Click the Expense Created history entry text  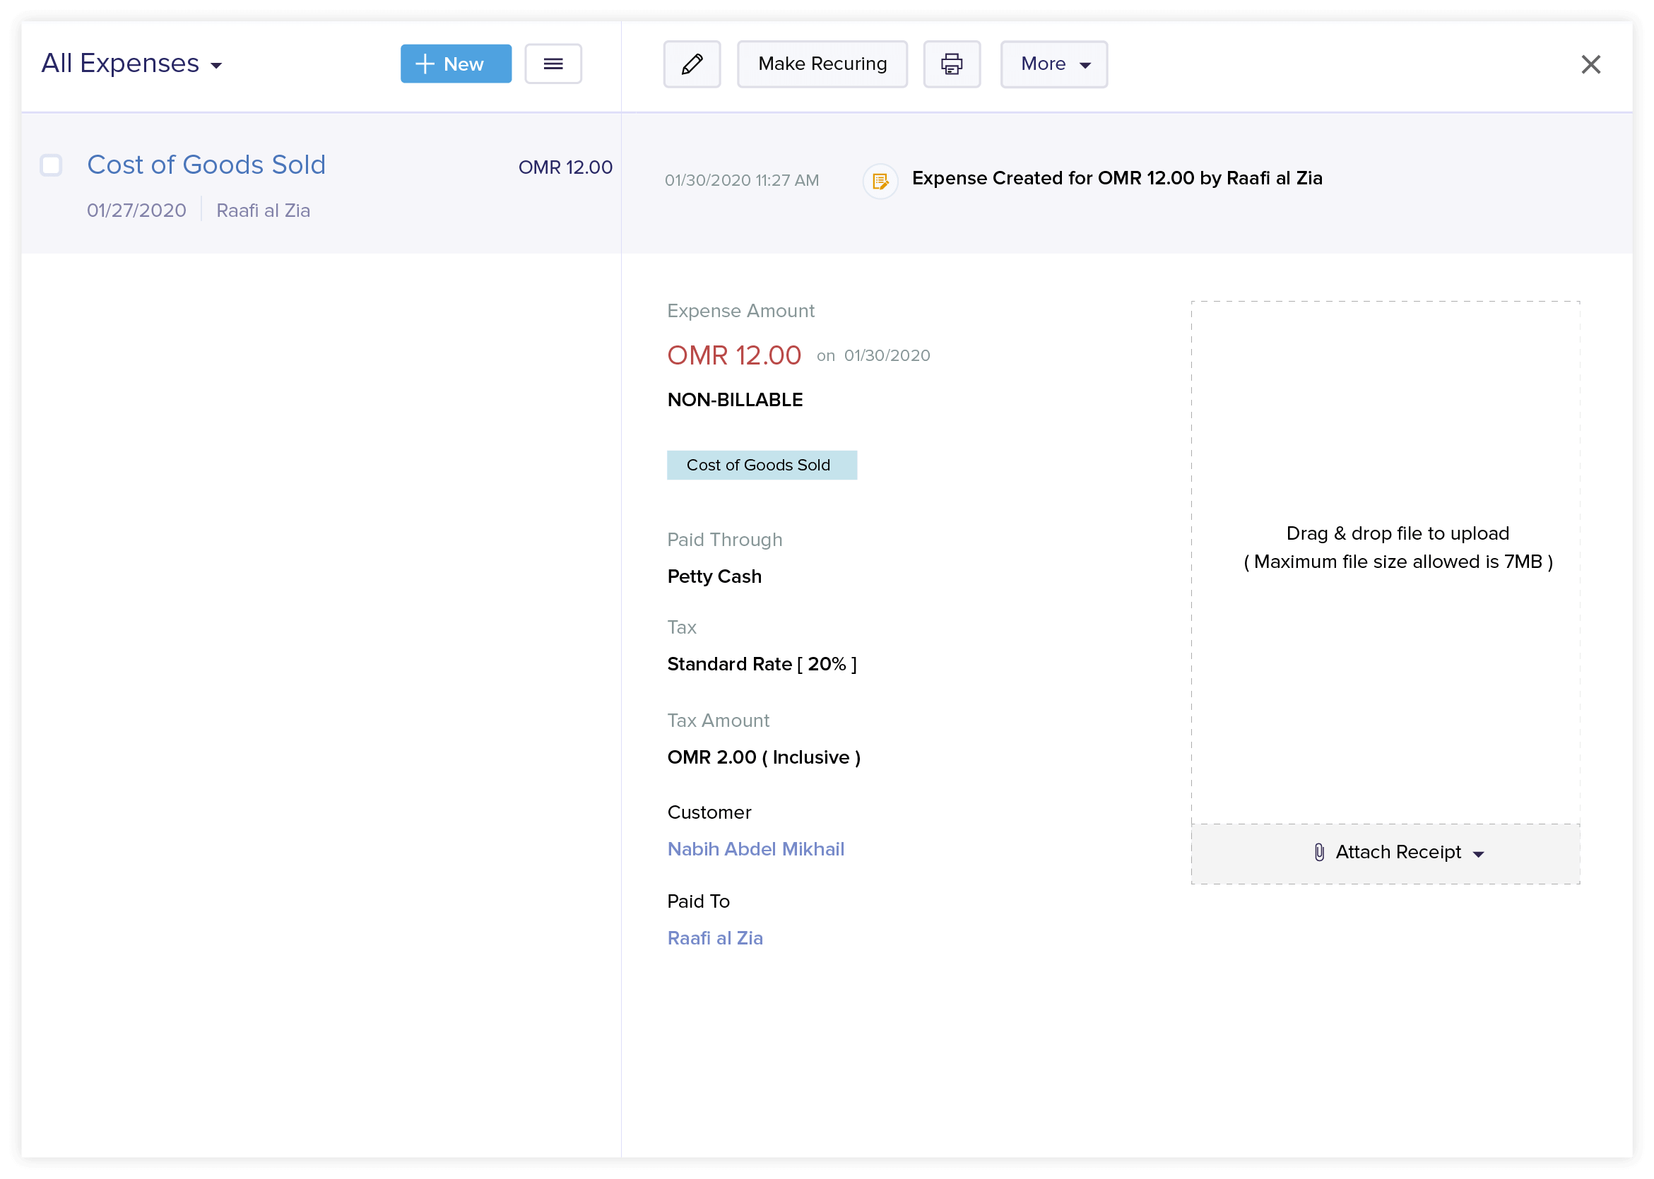(x=1116, y=178)
